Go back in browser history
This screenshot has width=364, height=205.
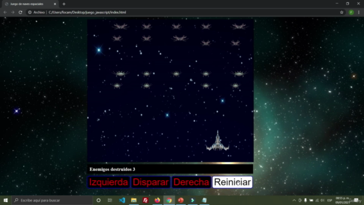[x=5, y=13]
